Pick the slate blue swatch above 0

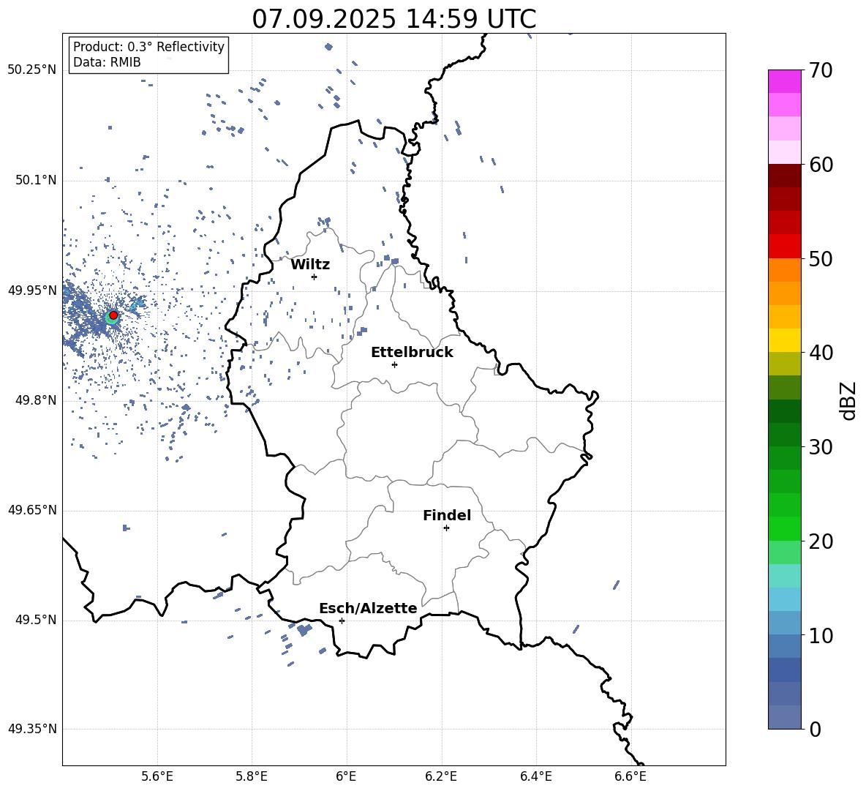(784, 717)
